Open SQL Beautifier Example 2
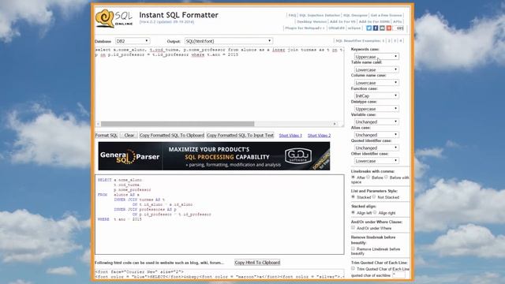This screenshot has width=505, height=284. [389, 41]
